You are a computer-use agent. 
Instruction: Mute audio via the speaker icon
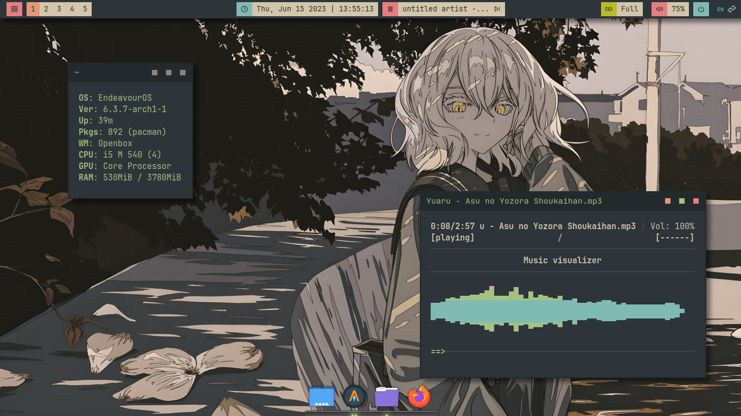[x=659, y=9]
